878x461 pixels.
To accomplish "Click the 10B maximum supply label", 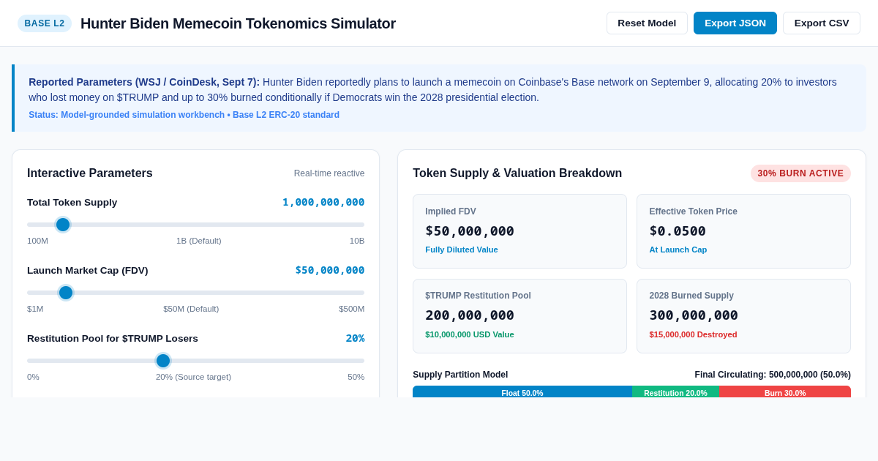I will (357, 241).
